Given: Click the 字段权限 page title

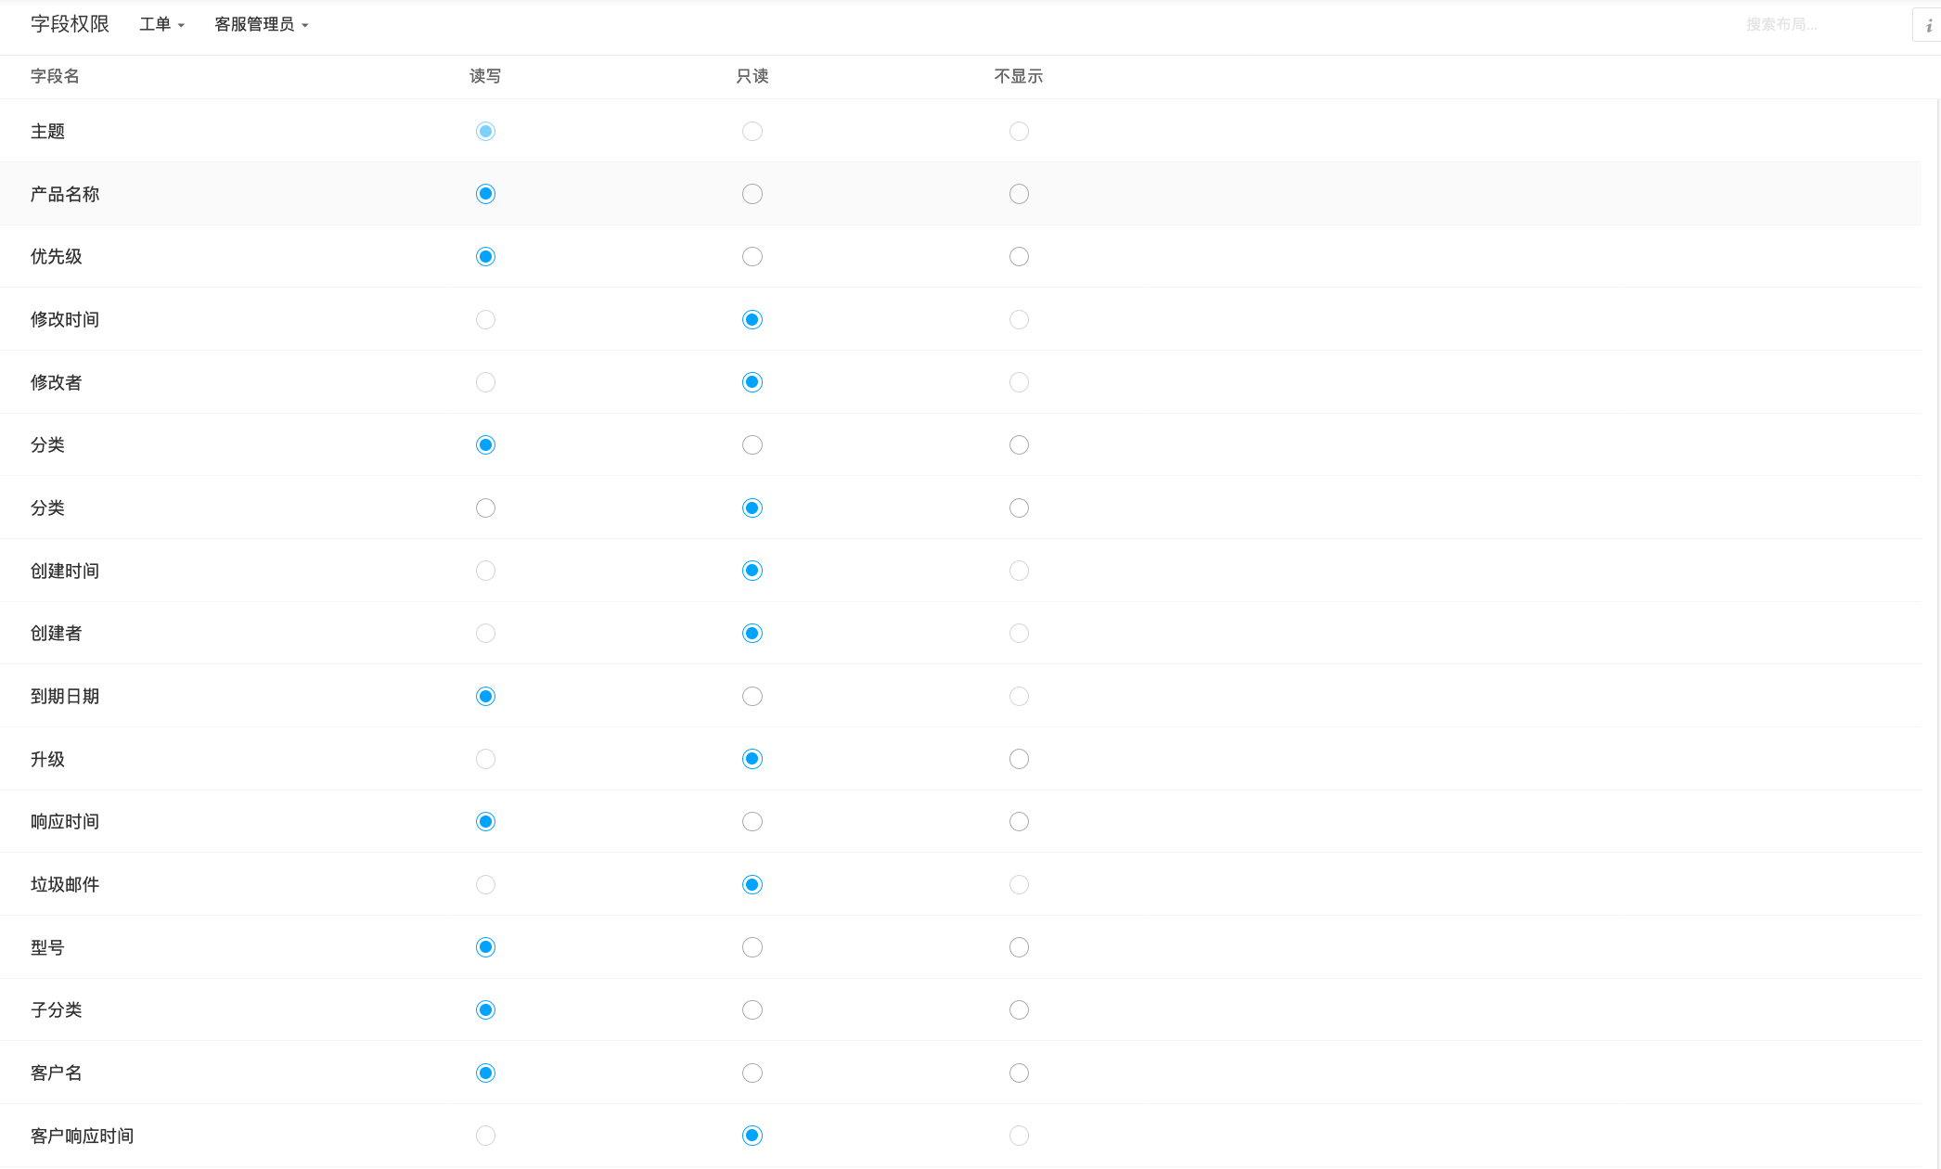Looking at the screenshot, I should coord(70,24).
